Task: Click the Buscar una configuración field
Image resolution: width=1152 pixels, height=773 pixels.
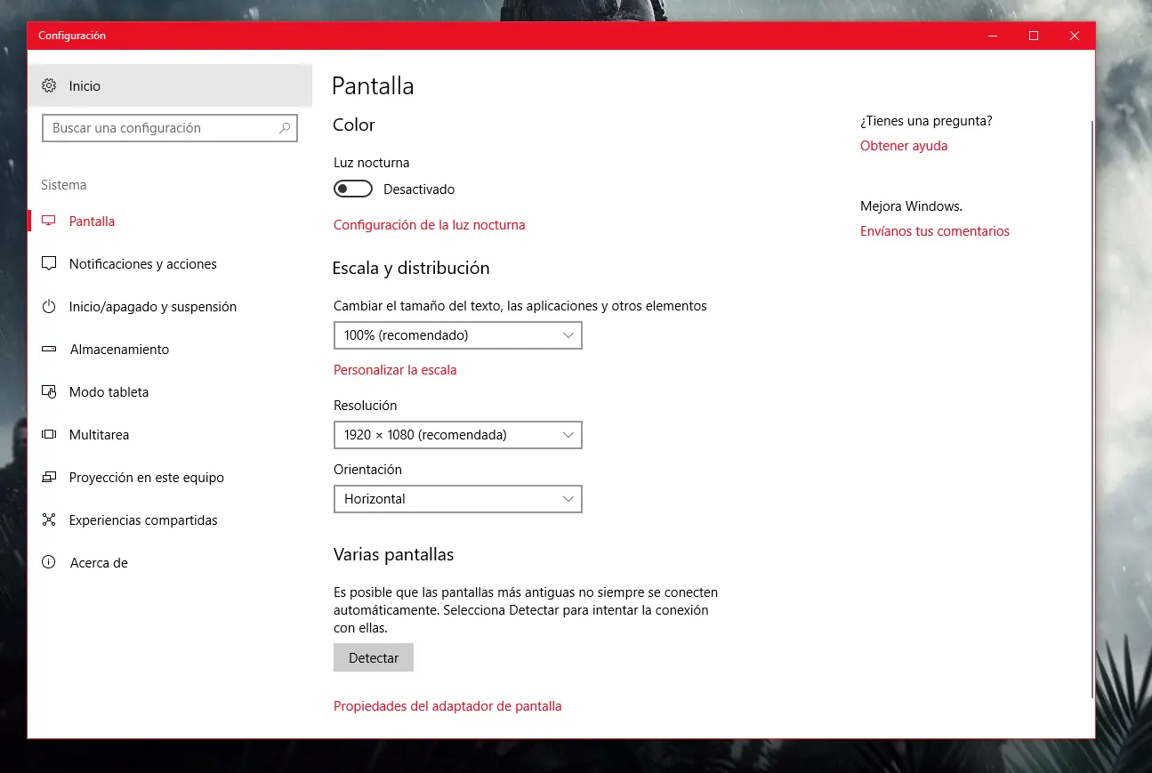Action: coord(170,128)
